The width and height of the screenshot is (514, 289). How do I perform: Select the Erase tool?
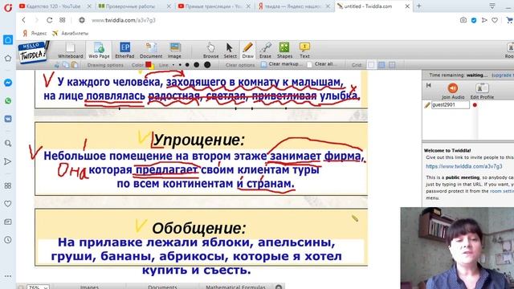(x=265, y=50)
